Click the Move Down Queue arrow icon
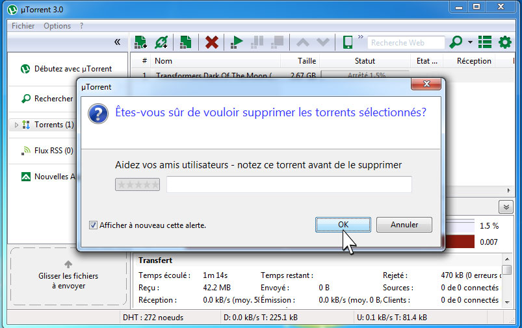Screen dimensions: 522x328 323,43
